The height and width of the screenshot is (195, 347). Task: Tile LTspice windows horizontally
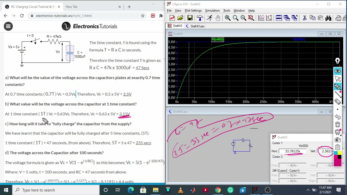pos(279,18)
